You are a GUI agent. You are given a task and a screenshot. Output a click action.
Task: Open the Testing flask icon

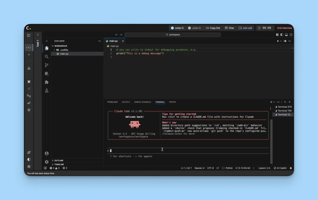47,91
